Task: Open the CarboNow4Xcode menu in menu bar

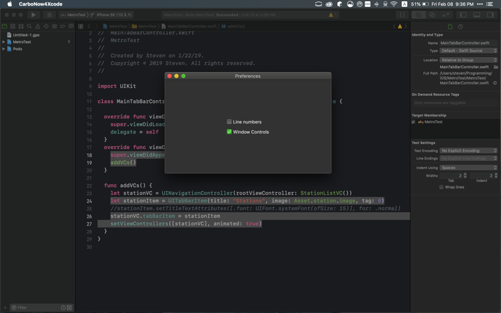Action: click(x=41, y=4)
